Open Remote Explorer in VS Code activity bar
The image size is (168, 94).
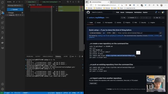[x=2, y=27]
